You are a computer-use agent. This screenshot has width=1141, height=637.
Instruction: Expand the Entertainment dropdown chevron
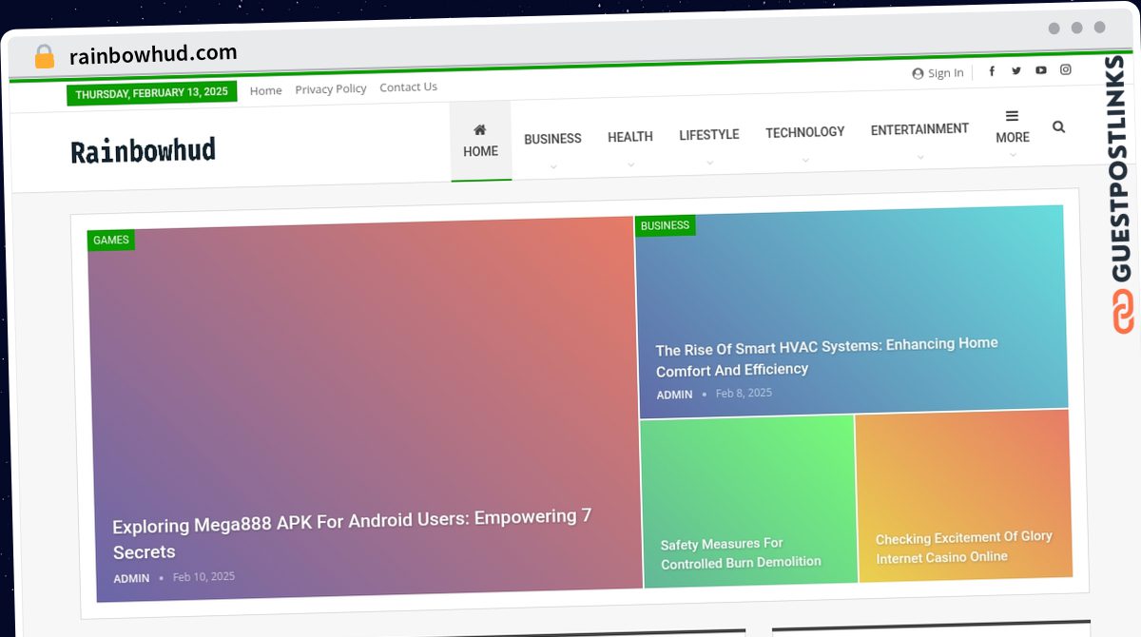(920, 157)
